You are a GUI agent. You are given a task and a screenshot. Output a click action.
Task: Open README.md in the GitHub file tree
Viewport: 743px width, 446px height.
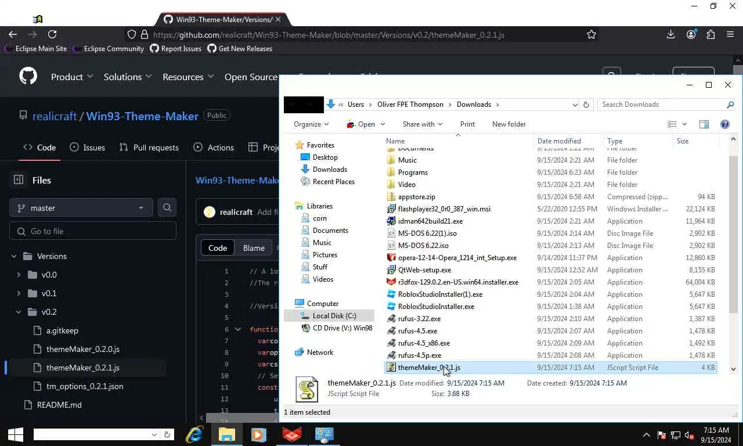point(59,405)
